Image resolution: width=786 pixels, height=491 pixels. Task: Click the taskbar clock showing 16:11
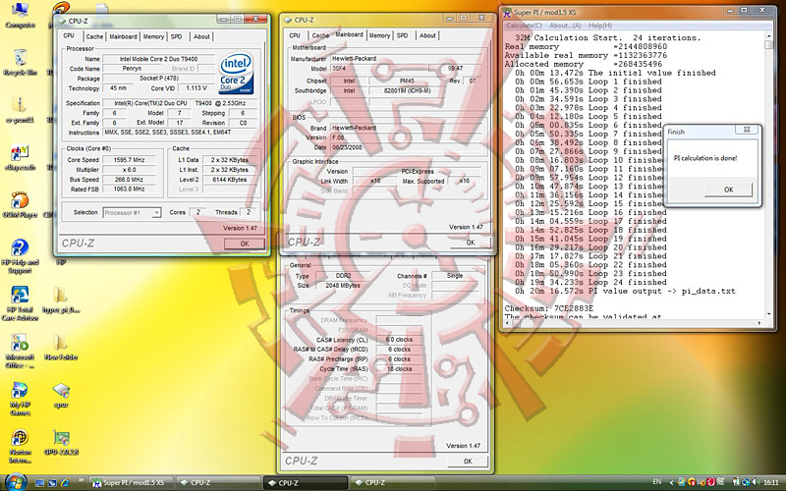pos(771,482)
